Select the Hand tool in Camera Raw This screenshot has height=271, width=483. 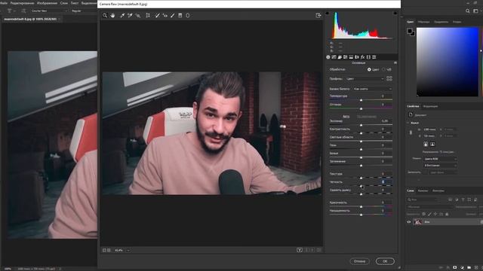tap(112, 15)
